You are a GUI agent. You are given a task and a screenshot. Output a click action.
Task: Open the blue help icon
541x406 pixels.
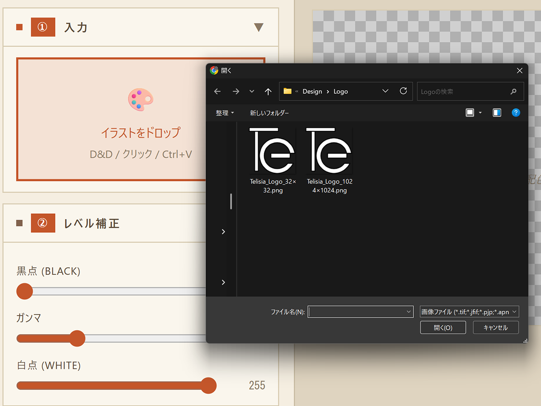pos(516,113)
